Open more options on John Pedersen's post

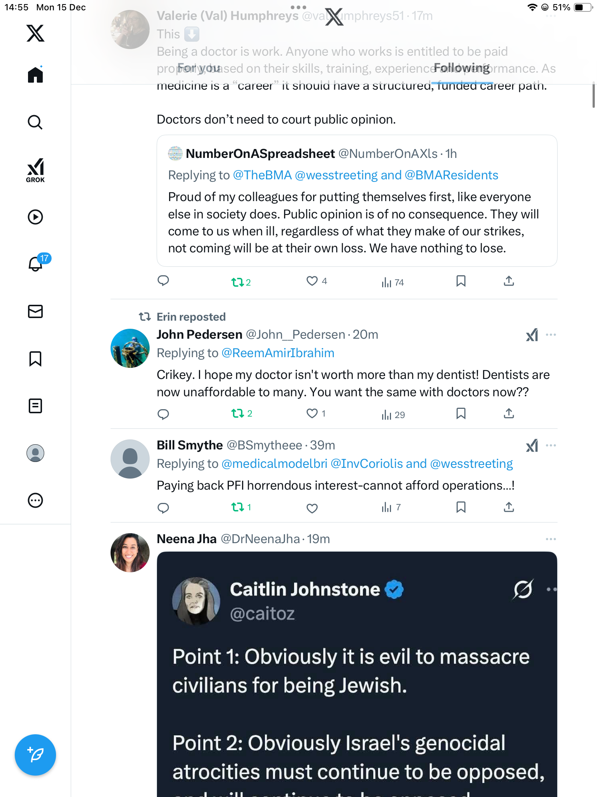coord(551,335)
